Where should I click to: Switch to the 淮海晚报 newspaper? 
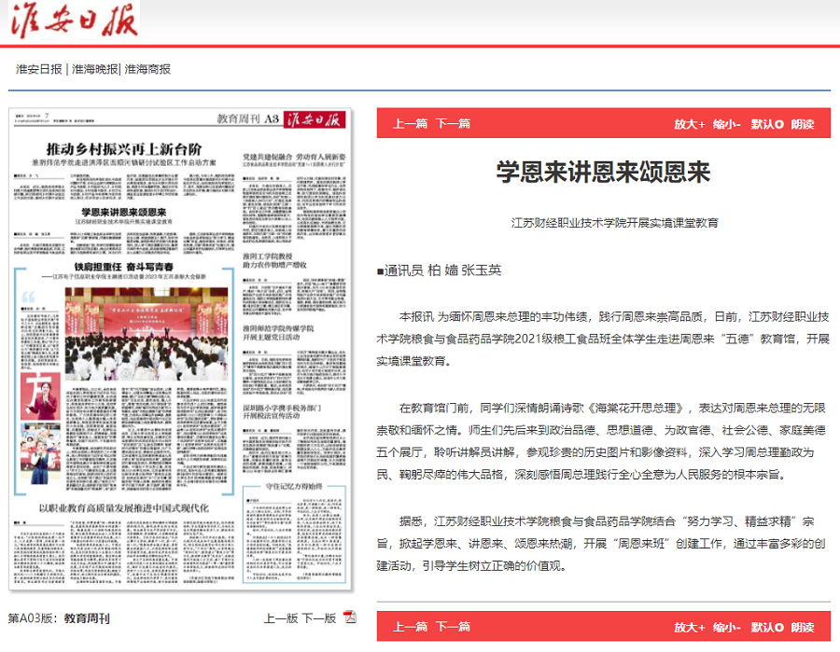click(95, 69)
